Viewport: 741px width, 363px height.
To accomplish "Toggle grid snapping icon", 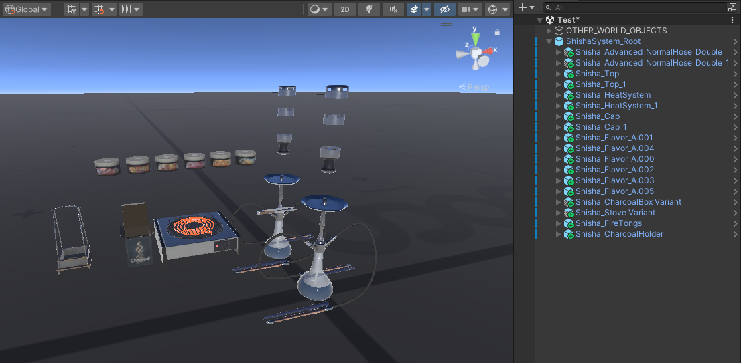I will tap(99, 9).
